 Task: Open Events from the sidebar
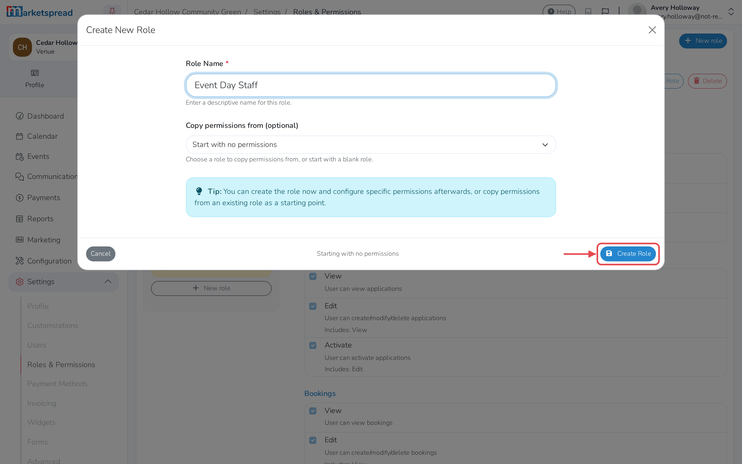click(32, 156)
